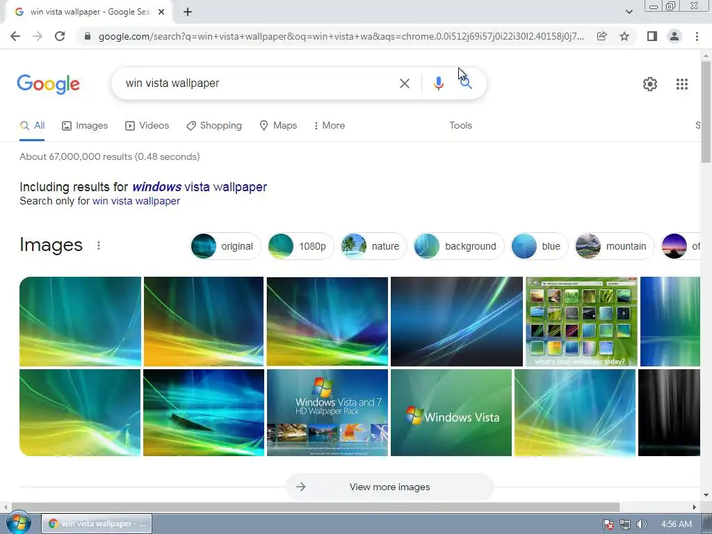
Task: Open Google quick settings gear
Action: click(650, 84)
